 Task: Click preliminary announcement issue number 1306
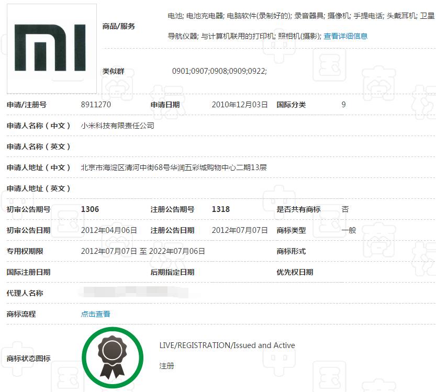coord(90,209)
